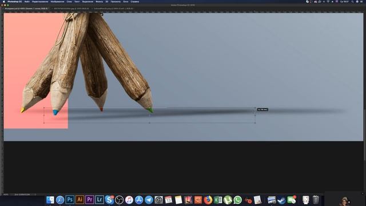Open the Изображение menu
The height and width of the screenshot is (206, 366).
click(x=57, y=2)
